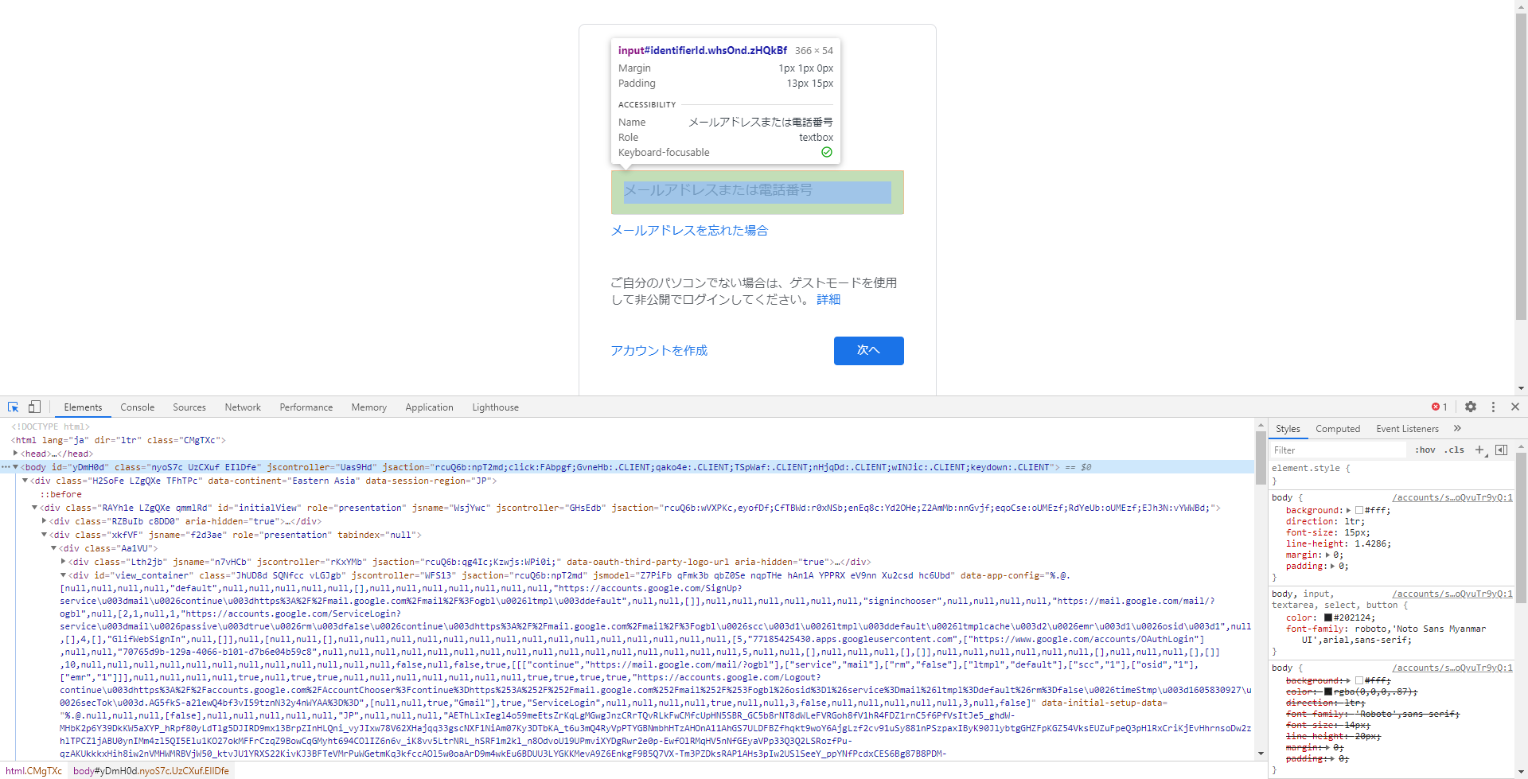Open source link for body, input rule

1452,594
